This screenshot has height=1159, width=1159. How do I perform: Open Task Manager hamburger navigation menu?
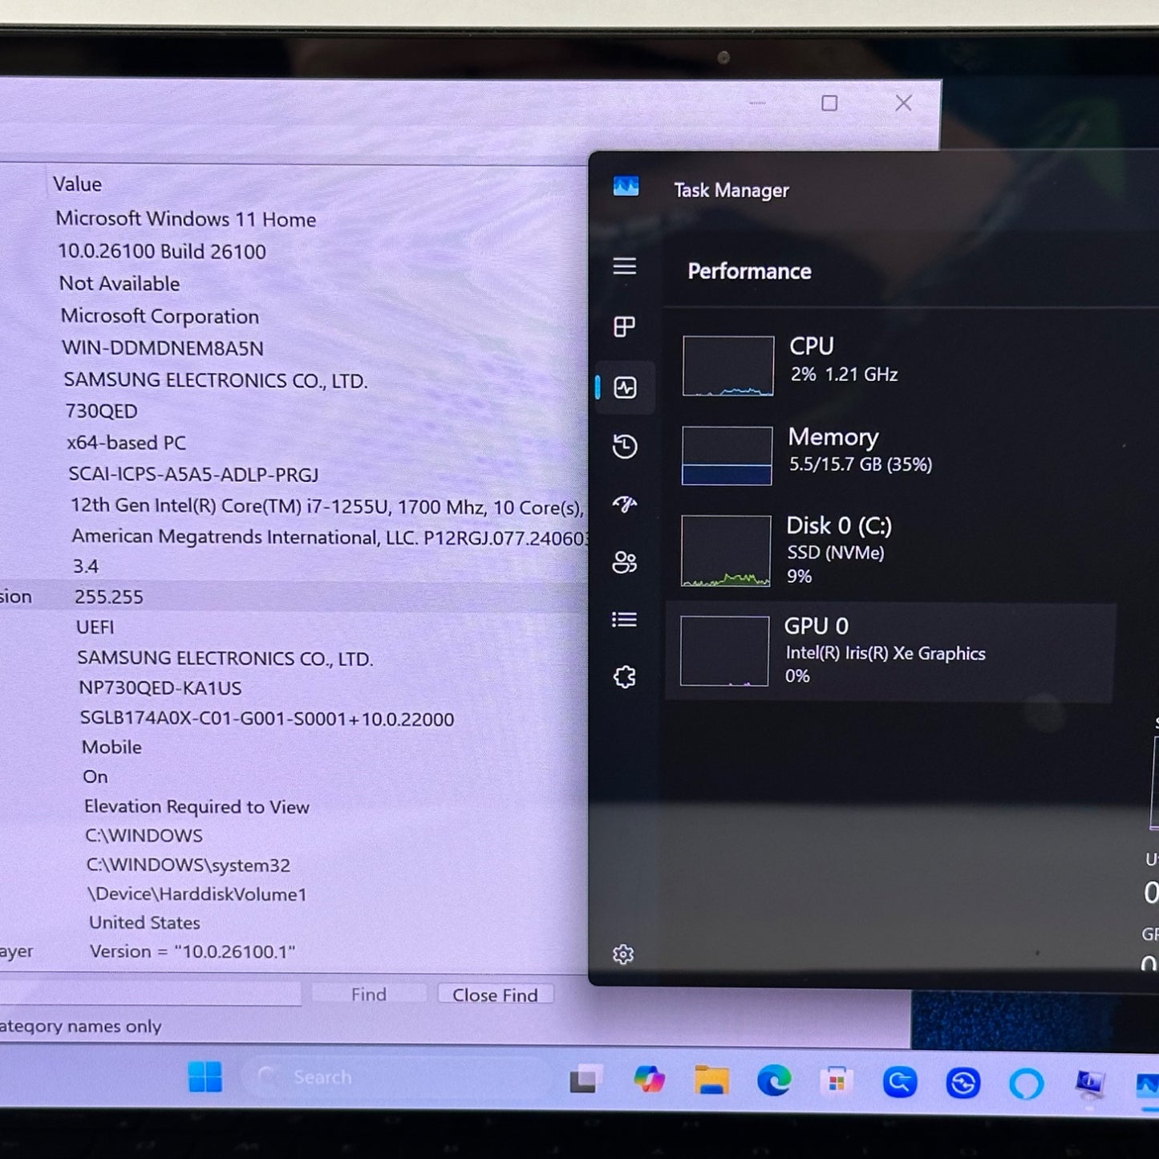pos(624,266)
